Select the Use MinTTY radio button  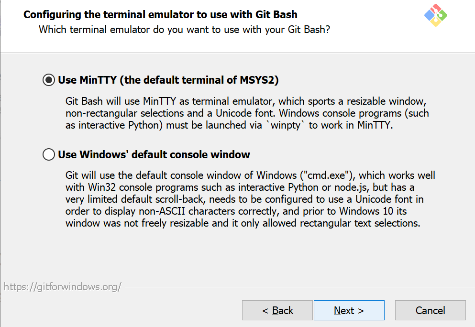[x=48, y=80]
